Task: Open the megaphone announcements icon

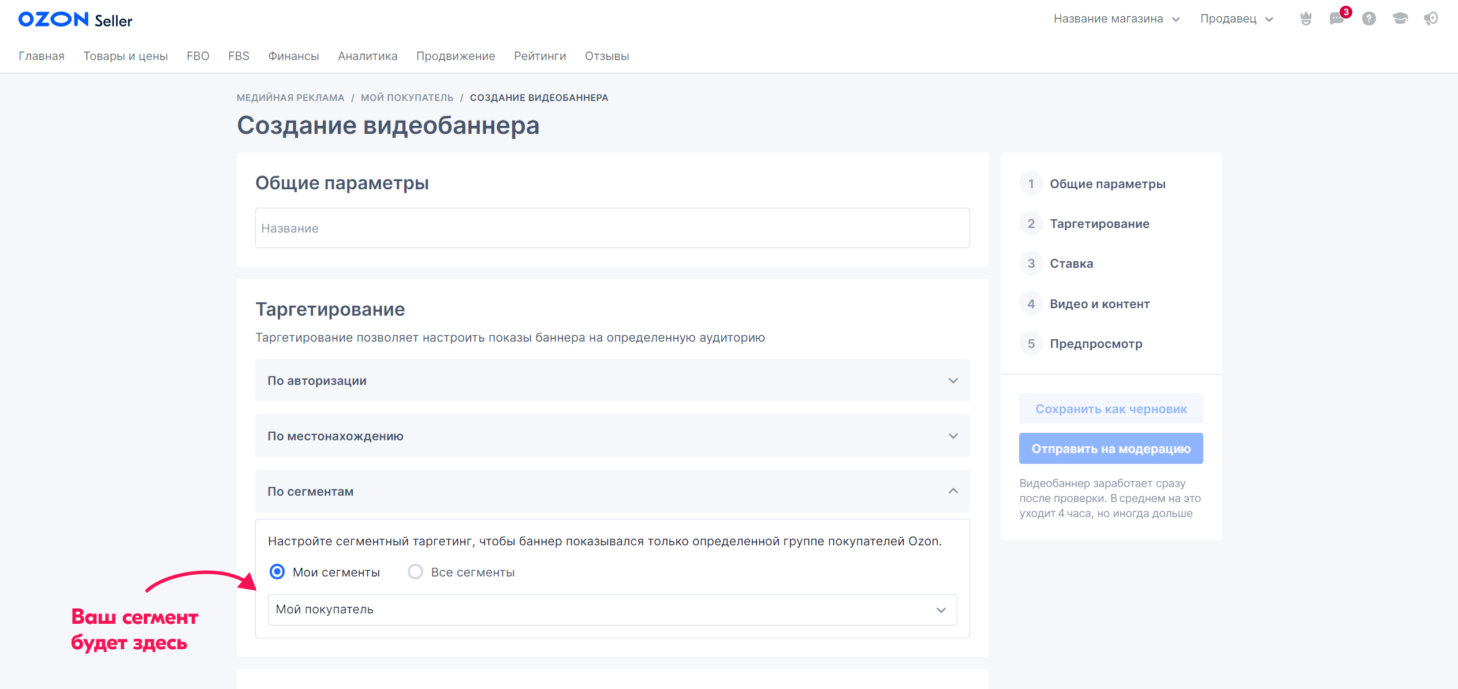Action: [1431, 19]
